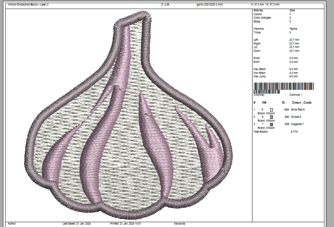Click the Author field in footer
The width and height of the screenshot is (334, 227).
pos(12,224)
